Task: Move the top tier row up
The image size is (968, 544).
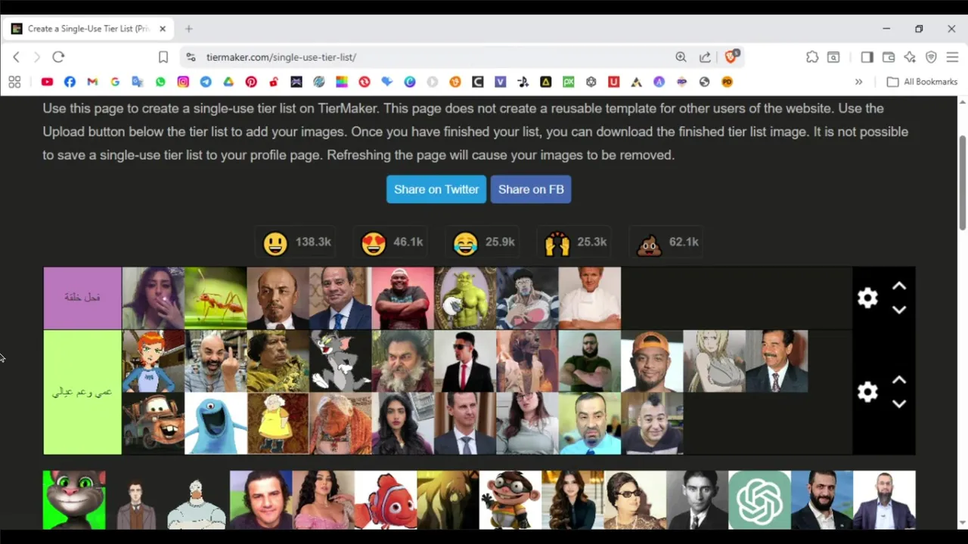Action: pos(899,286)
